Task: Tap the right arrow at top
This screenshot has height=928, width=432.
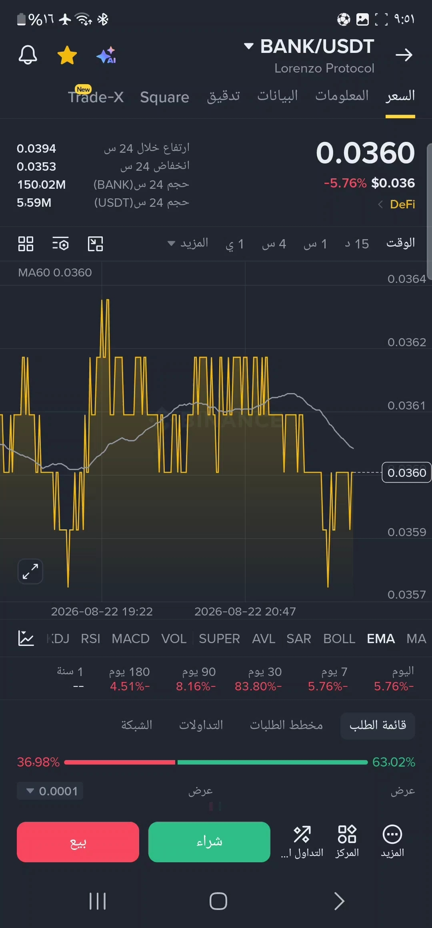Action: [x=404, y=55]
